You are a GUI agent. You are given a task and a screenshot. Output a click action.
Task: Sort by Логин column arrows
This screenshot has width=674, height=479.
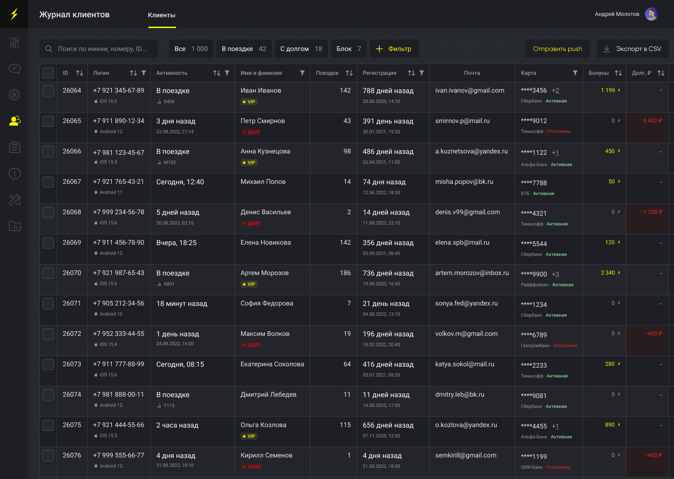pyautogui.click(x=133, y=73)
